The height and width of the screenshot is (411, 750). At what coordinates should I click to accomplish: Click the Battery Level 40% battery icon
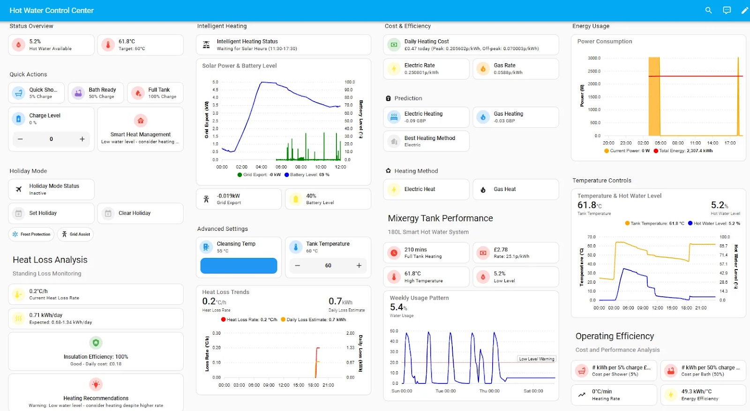(295, 199)
